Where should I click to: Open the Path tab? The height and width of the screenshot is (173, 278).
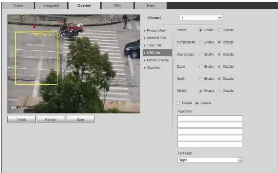click(x=151, y=6)
